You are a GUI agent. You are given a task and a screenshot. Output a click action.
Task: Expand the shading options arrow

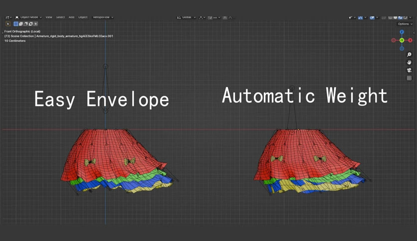pos(410,17)
